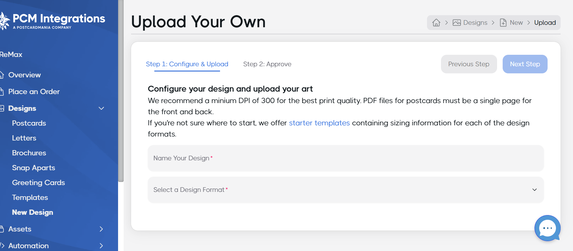Open Designs menu item in sidebar

tap(22, 108)
